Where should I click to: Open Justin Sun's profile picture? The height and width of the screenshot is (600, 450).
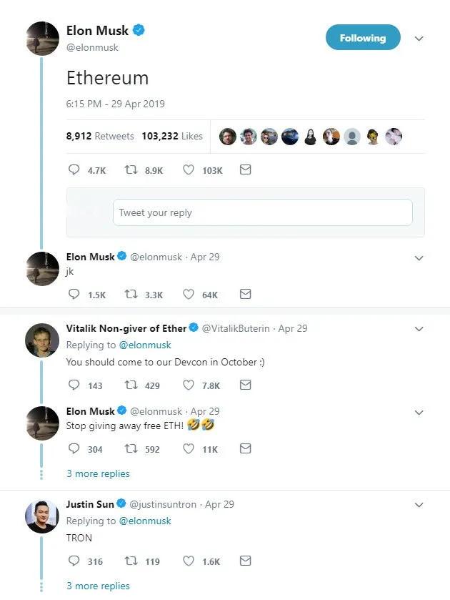(x=42, y=516)
